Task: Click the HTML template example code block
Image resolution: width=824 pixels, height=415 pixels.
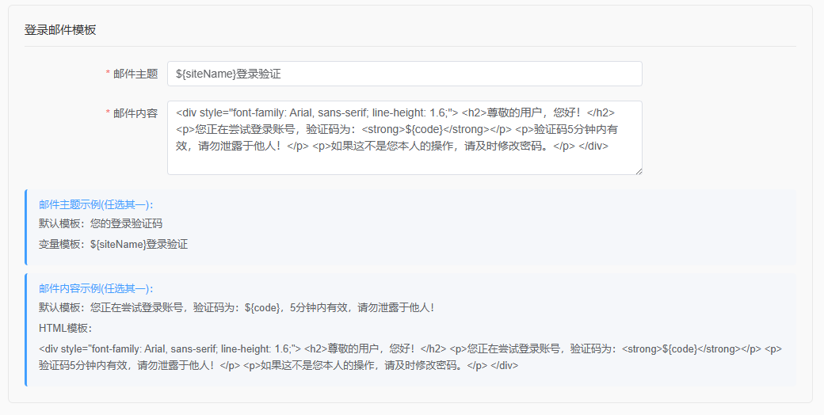Action: pos(410,356)
